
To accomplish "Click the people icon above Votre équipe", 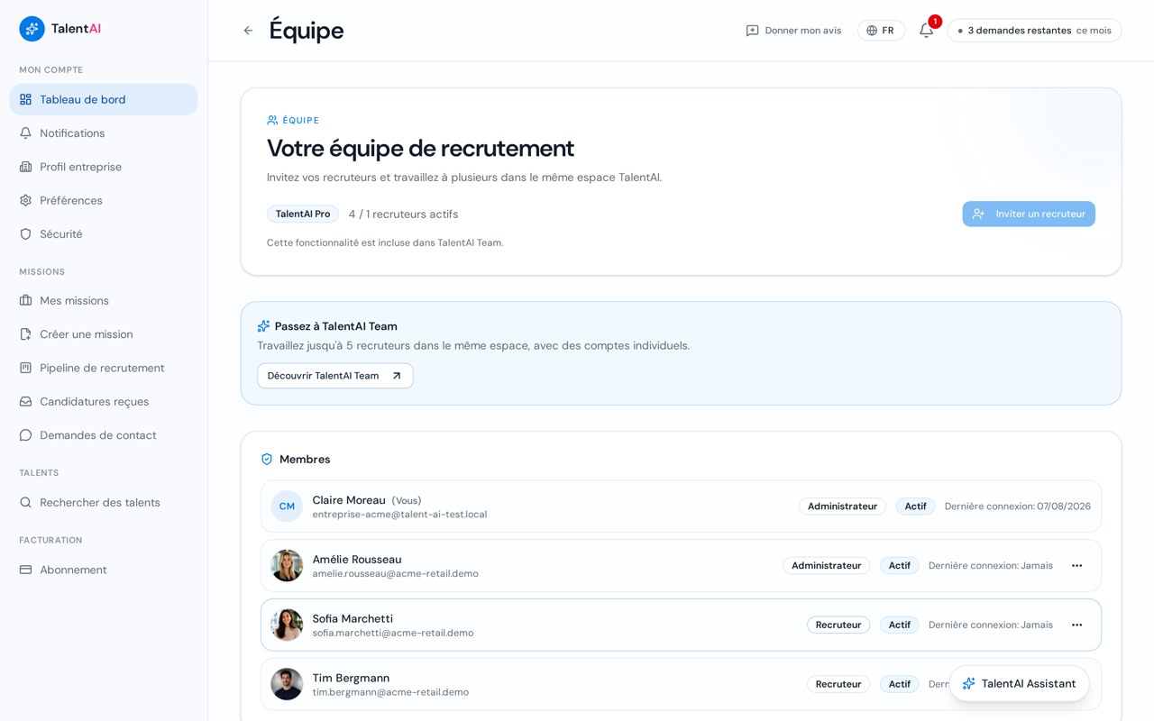I will point(272,120).
